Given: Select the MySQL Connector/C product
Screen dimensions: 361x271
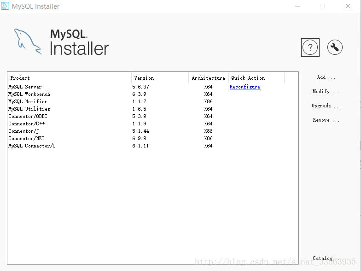Looking at the screenshot, I should pos(32,146).
